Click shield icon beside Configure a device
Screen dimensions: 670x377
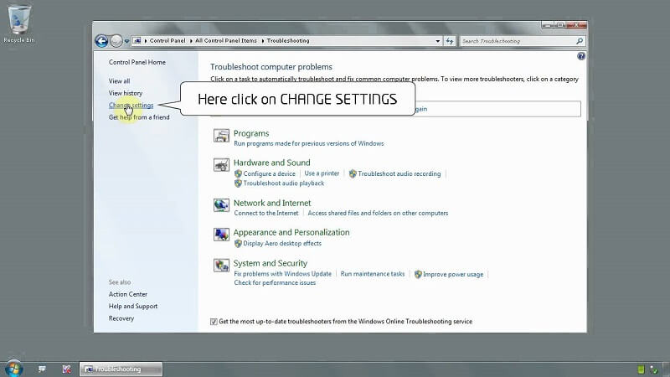point(238,173)
